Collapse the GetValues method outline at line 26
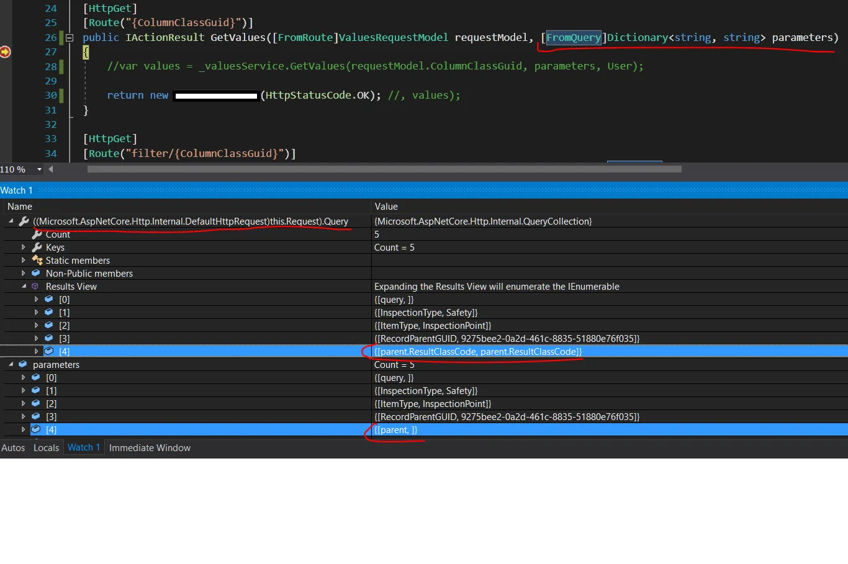The height and width of the screenshot is (564, 848). click(70, 38)
